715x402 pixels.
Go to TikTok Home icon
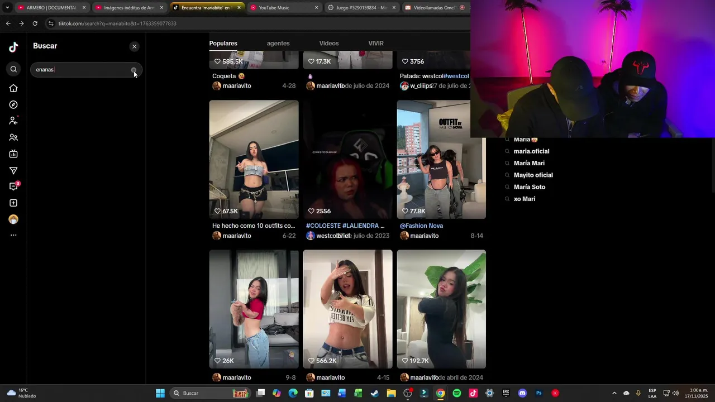(x=13, y=88)
